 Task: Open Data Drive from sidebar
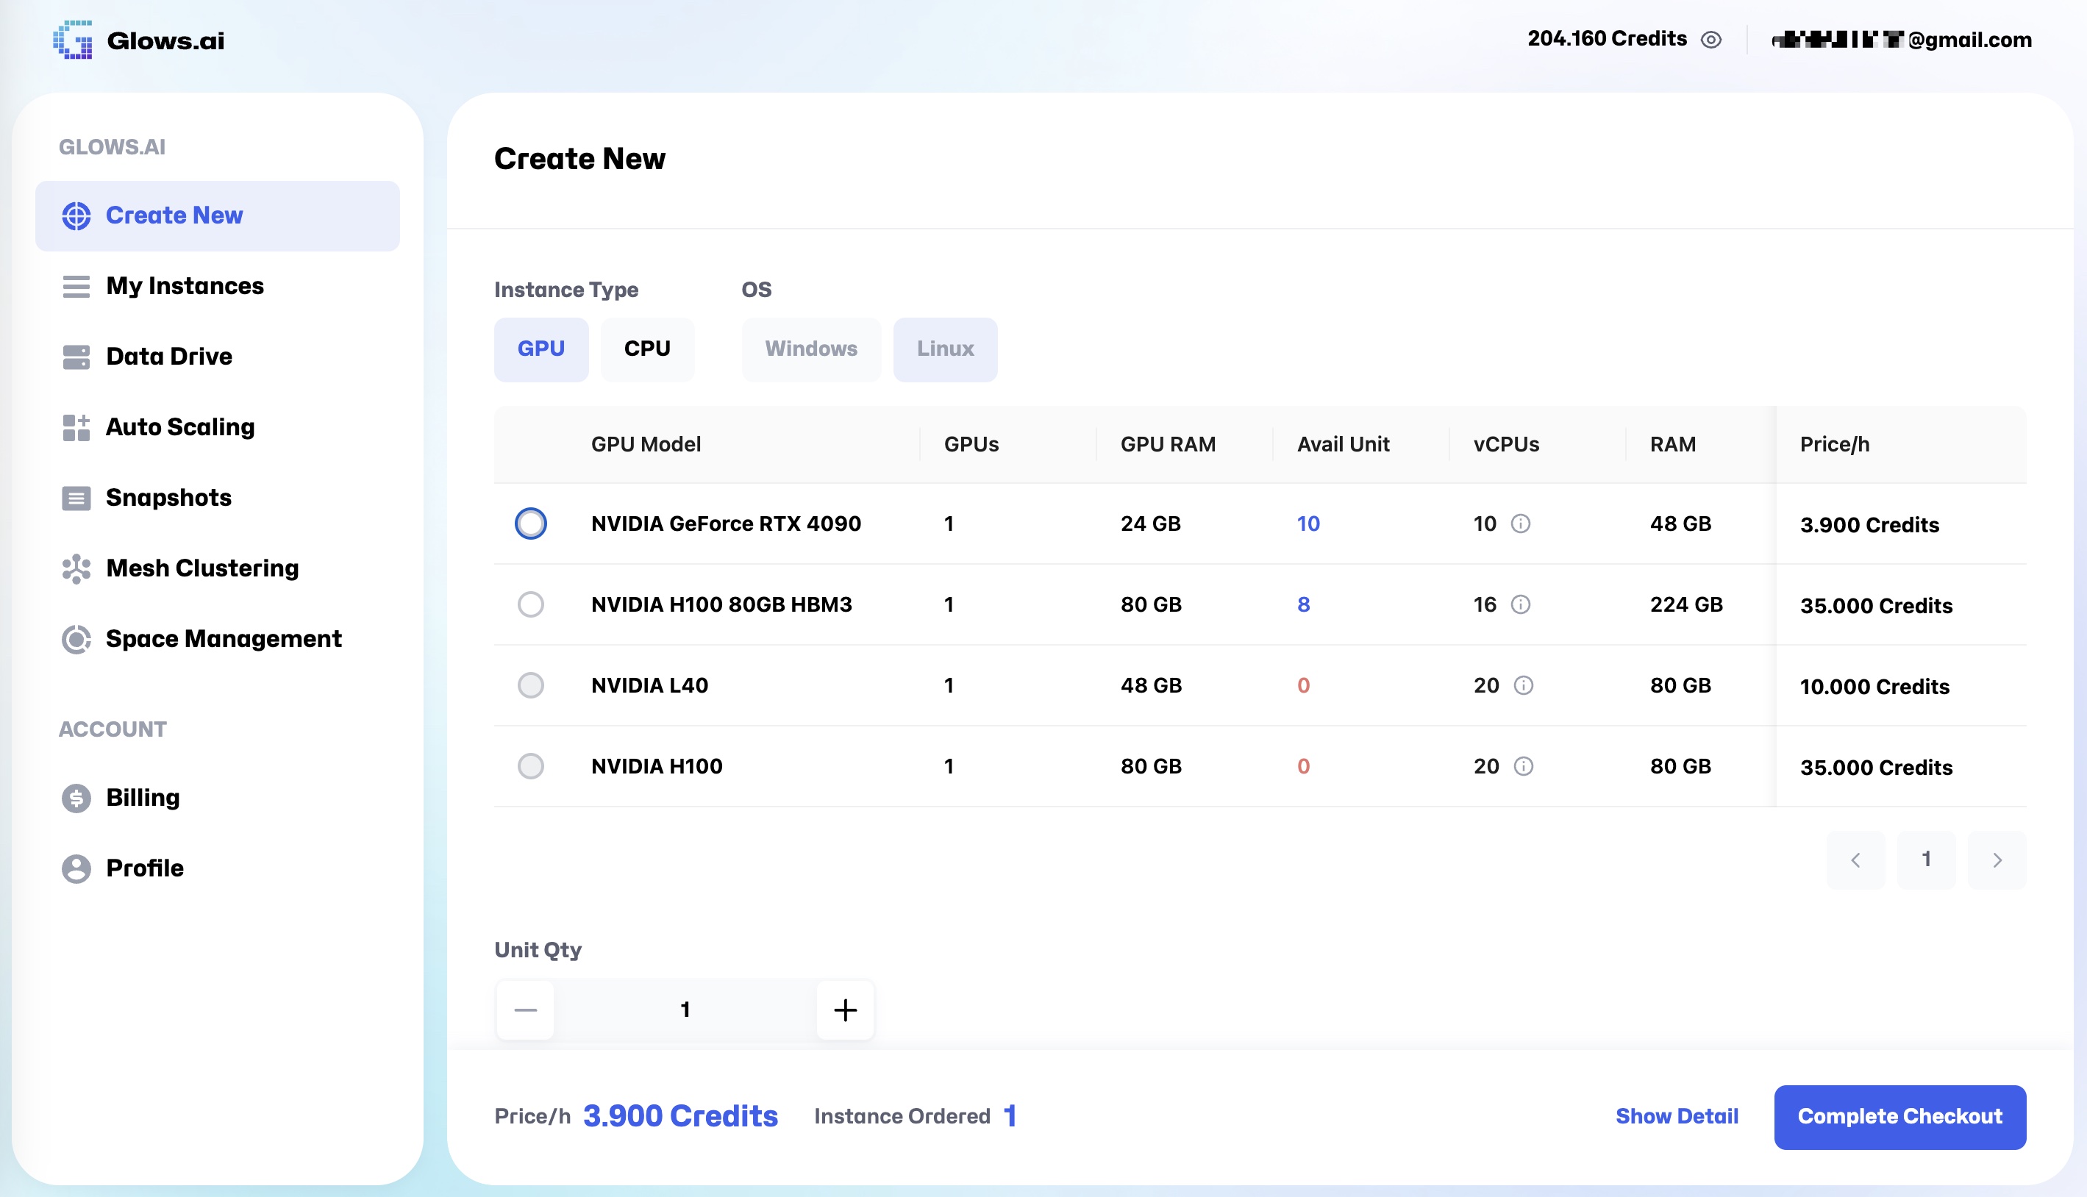(x=168, y=356)
